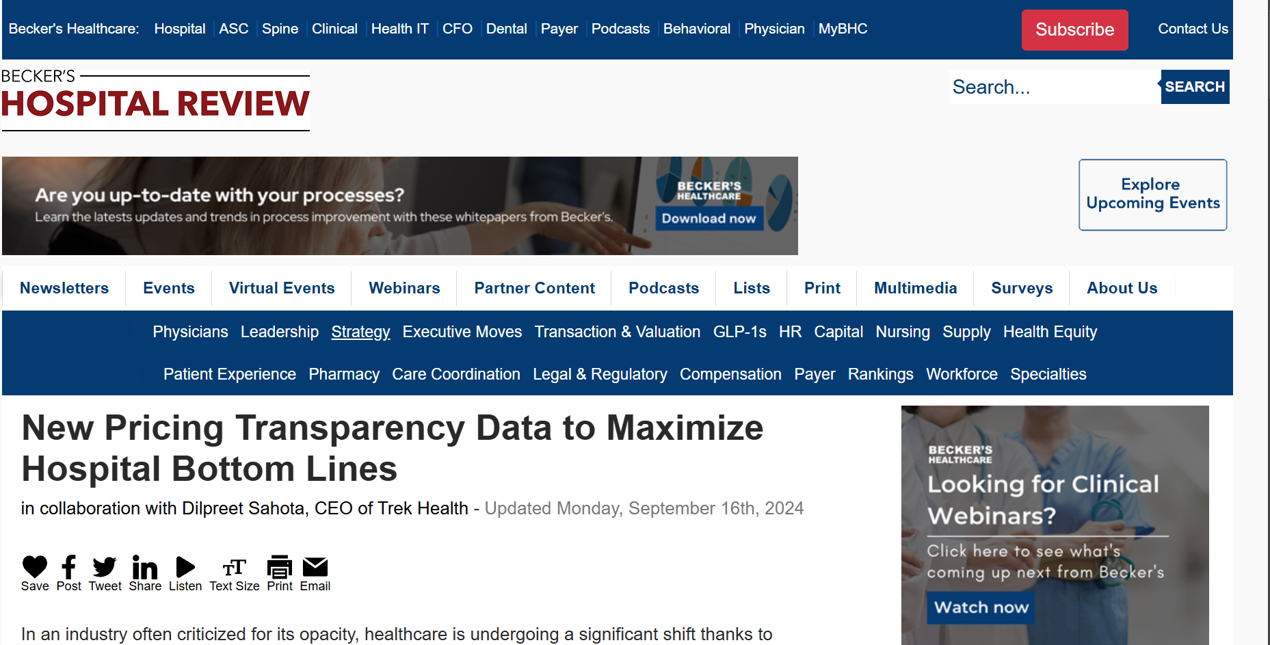Select GLP-1s category link

(740, 332)
